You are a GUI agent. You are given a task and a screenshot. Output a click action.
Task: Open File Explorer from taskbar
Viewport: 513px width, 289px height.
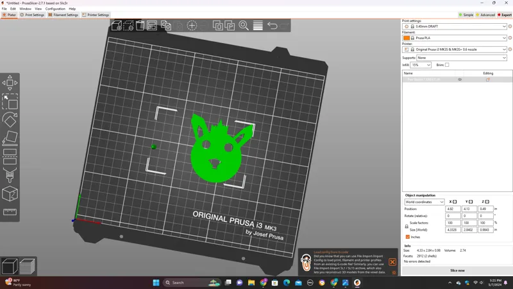pyautogui.click(x=251, y=283)
